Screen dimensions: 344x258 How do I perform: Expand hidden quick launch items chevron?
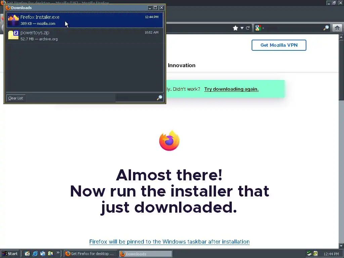58,253
